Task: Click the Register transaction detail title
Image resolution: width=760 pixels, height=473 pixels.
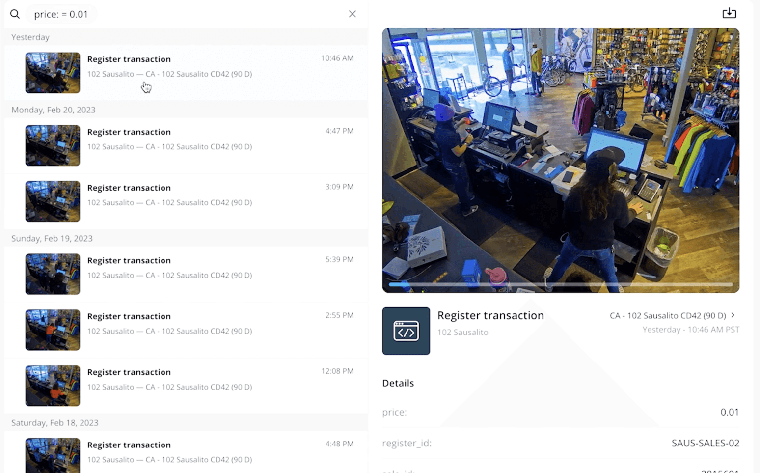Action: tap(490, 315)
